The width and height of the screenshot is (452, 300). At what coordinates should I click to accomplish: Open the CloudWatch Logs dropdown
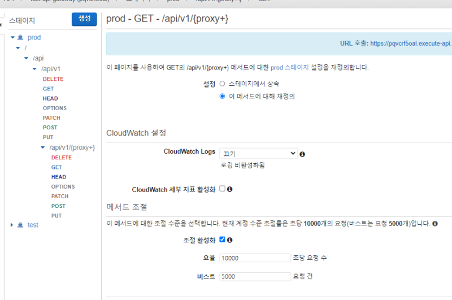tap(259, 153)
